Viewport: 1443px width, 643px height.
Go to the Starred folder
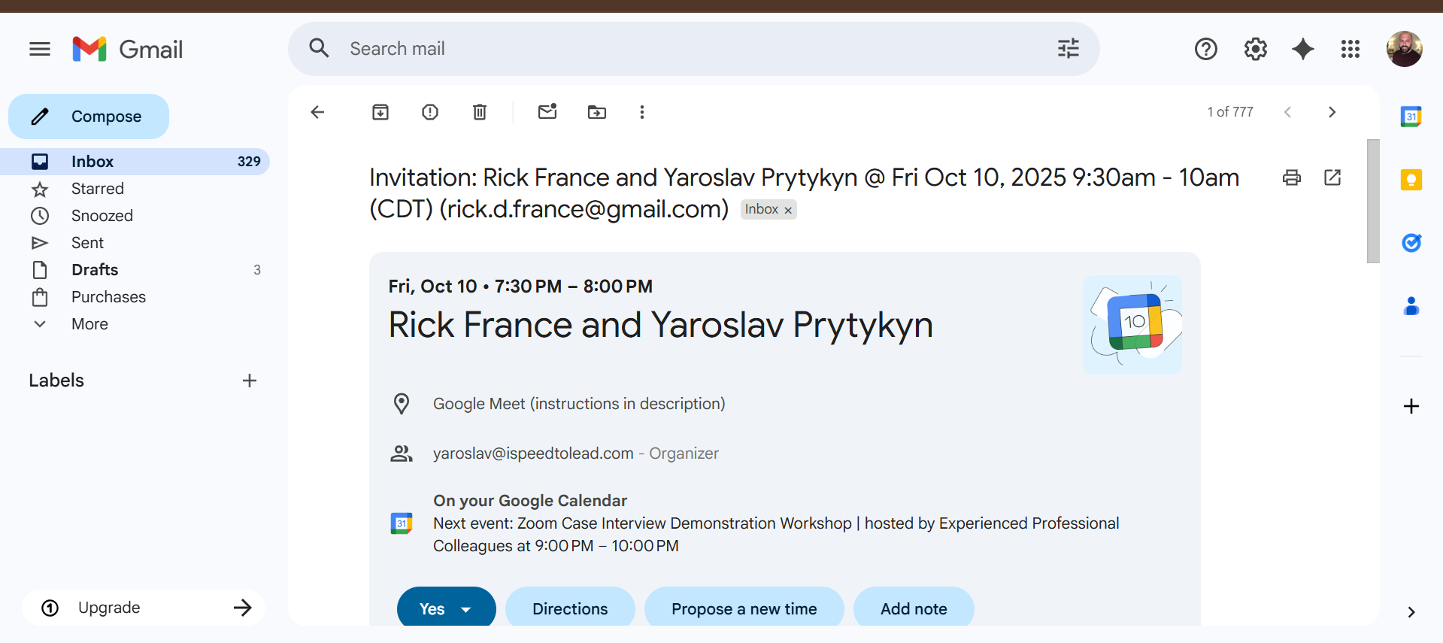point(98,189)
